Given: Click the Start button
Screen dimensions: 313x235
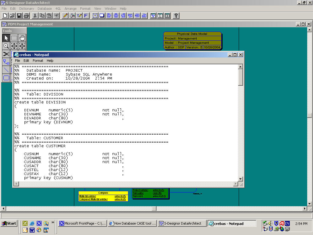Looking at the screenshot, I should click(9, 223).
